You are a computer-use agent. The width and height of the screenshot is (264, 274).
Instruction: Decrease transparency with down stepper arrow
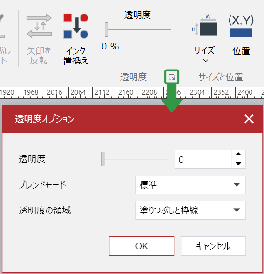238,164
